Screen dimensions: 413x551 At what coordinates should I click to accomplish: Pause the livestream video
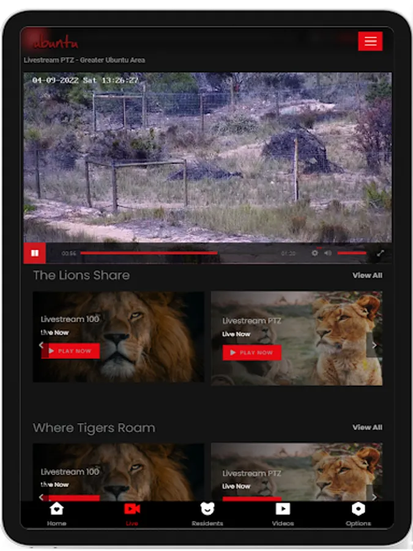(35, 253)
